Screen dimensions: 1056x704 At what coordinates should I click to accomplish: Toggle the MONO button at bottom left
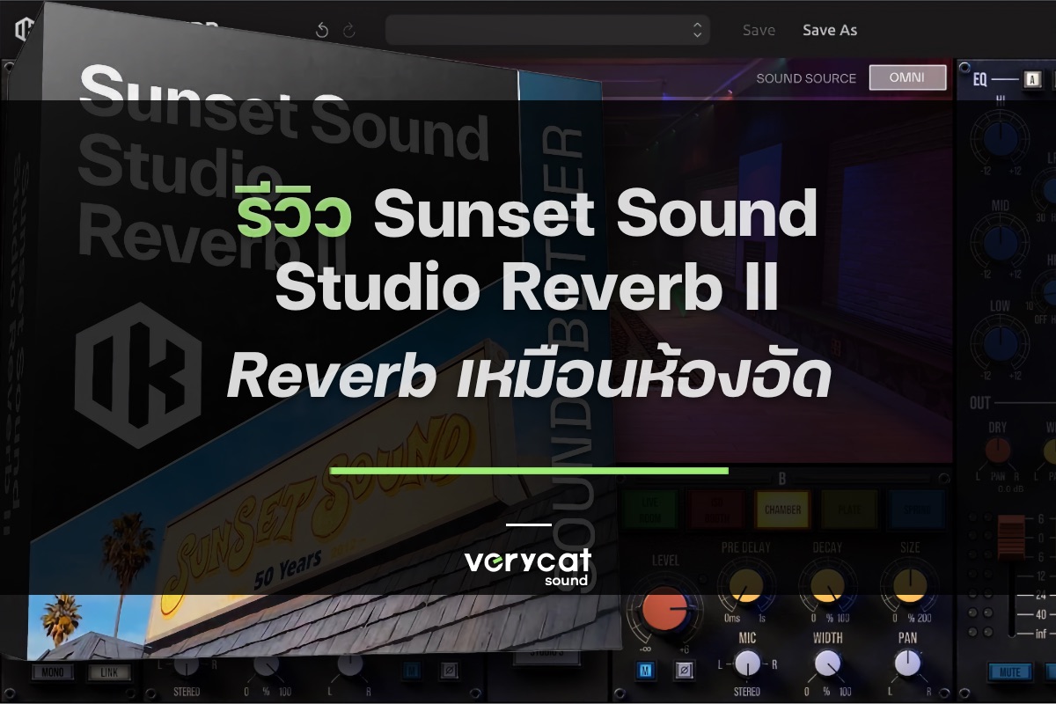coord(53,673)
